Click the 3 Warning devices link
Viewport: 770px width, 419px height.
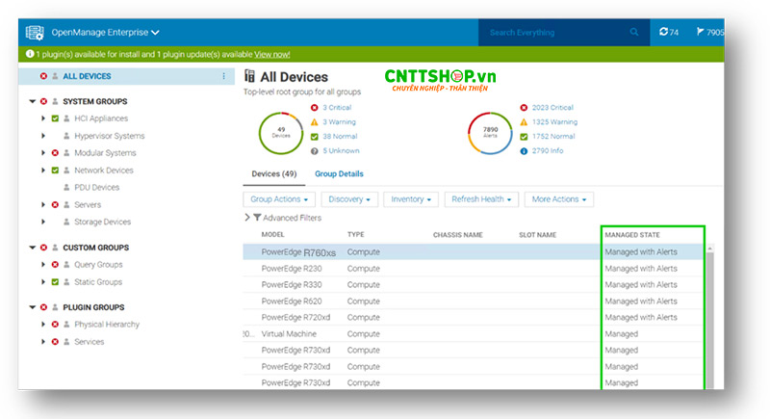[339, 121]
